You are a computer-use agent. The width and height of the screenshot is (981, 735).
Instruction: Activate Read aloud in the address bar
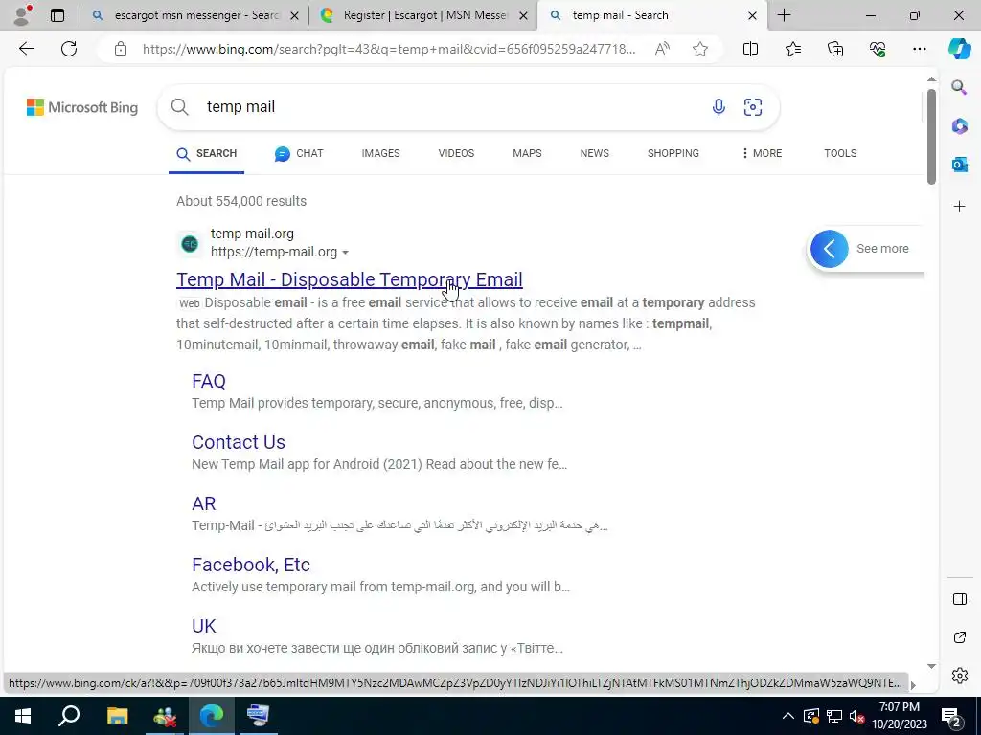(663, 49)
